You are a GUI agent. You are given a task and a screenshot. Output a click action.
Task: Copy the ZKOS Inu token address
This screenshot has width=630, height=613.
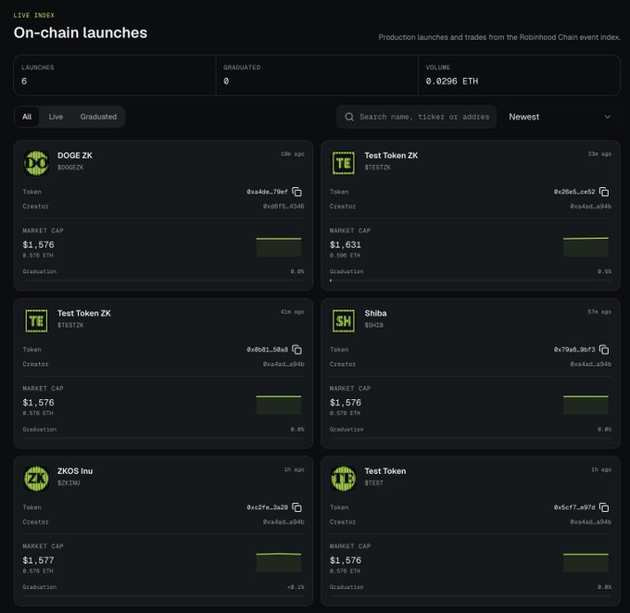click(296, 507)
